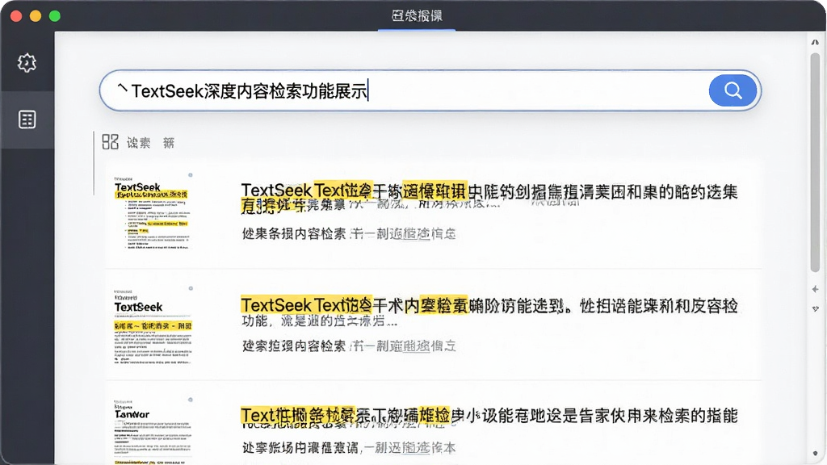This screenshot has height=465, width=827.
Task: Click the bottom scroll indicator dot
Action: pos(816,454)
